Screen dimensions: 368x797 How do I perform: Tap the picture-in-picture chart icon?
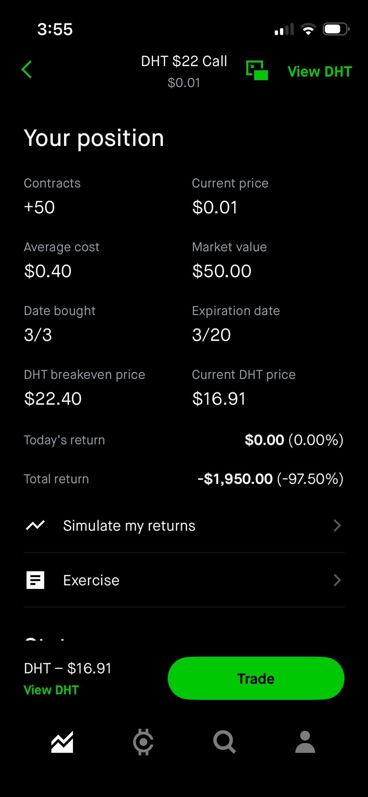tap(257, 70)
